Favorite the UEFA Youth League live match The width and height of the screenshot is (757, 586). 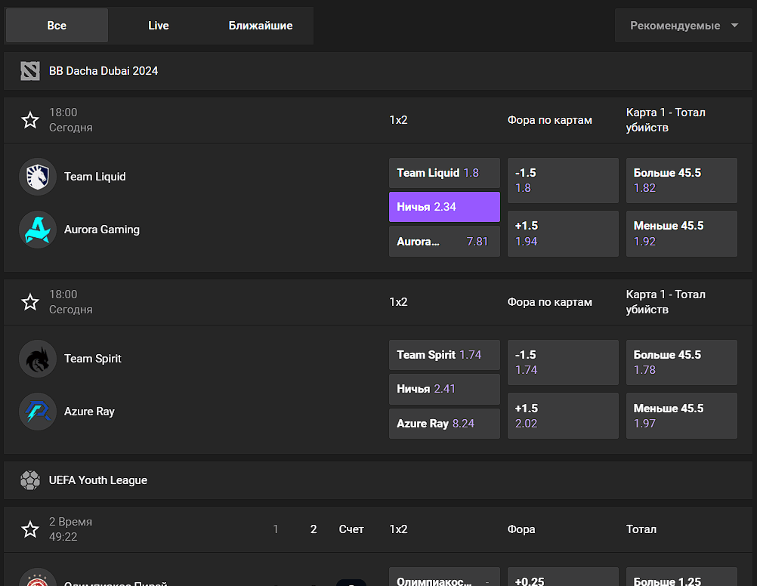[30, 529]
